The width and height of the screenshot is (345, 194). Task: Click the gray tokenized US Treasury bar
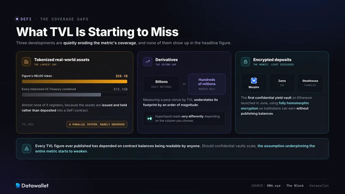pos(62,94)
